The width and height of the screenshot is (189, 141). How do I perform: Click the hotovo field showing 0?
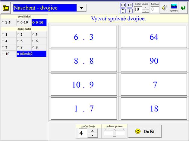tap(155, 9)
